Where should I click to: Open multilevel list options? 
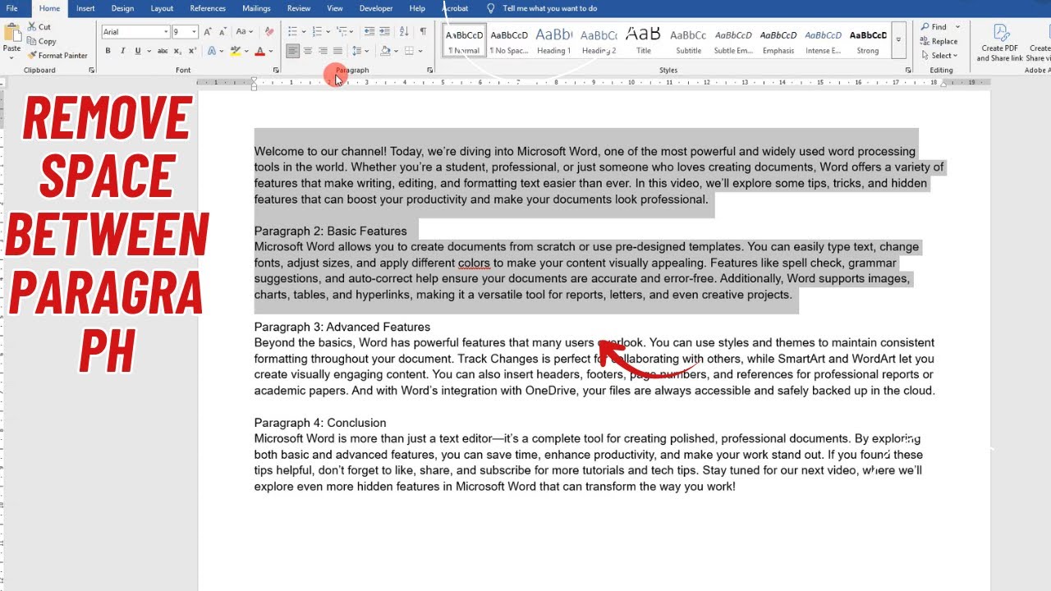point(343,31)
